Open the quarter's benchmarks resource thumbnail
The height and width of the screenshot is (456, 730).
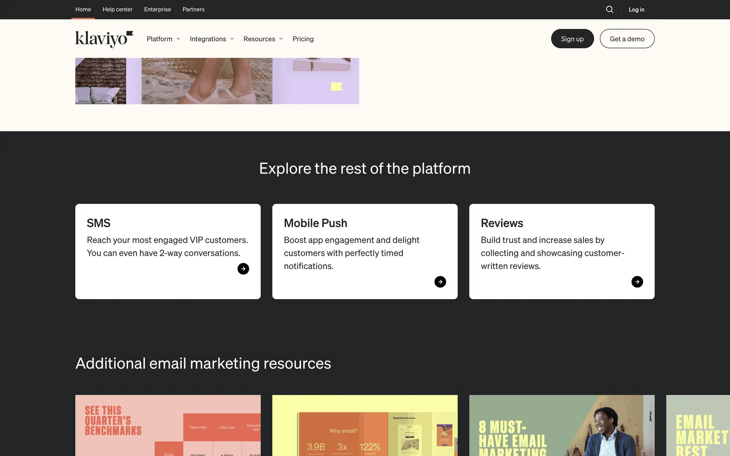pos(168,425)
